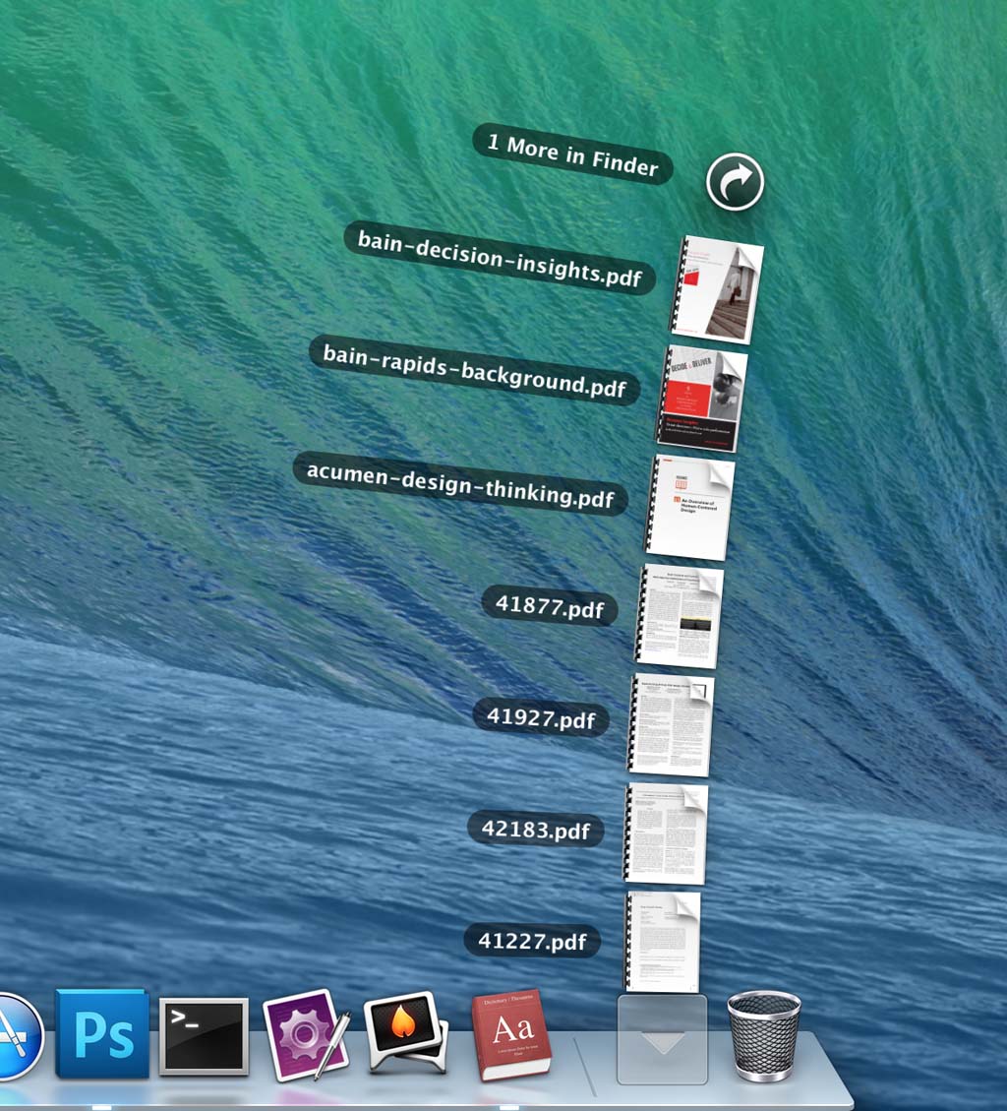Image resolution: width=1007 pixels, height=1111 pixels.
Task: Launch the Dictionary app from the dock
Action: click(x=510, y=1035)
